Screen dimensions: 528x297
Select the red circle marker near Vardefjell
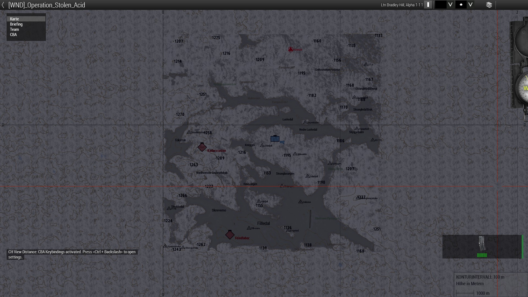(x=290, y=50)
